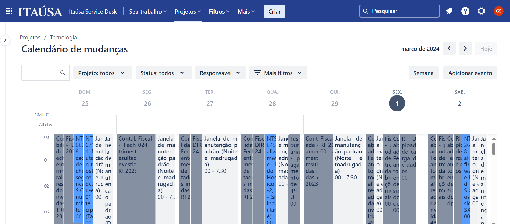Expand the collapsed sidebar arrow
Viewport: 510px width, 224px height.
pyautogui.click(x=5, y=40)
